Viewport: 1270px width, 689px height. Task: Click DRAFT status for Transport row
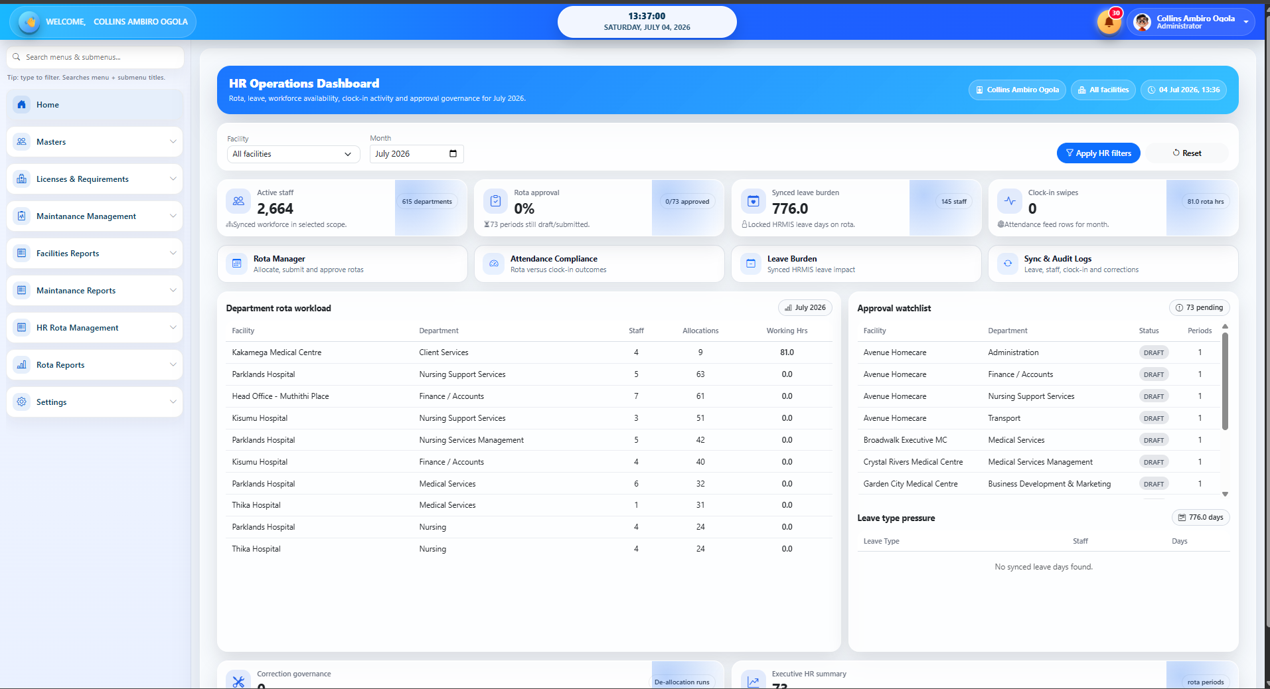[x=1153, y=418]
